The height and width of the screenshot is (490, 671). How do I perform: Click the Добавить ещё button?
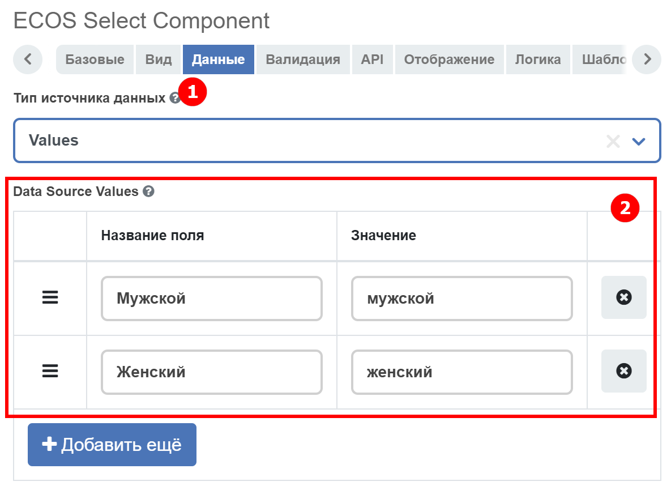coord(112,445)
